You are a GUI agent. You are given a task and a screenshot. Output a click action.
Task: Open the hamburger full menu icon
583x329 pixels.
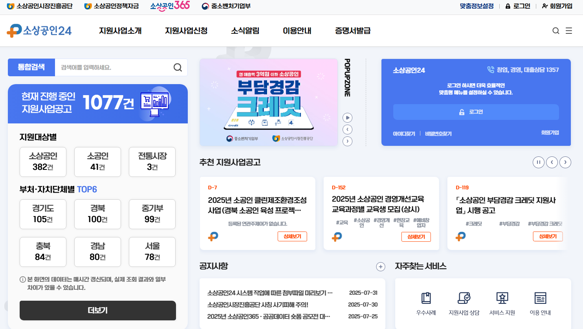(569, 31)
